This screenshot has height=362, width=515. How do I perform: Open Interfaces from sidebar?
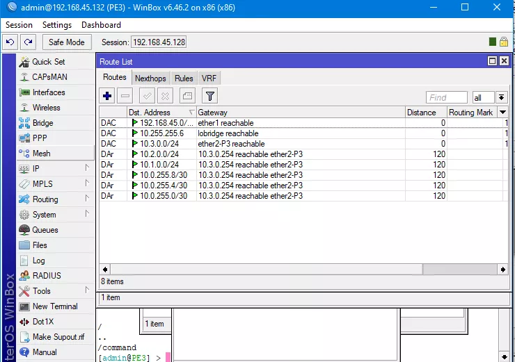pyautogui.click(x=55, y=92)
